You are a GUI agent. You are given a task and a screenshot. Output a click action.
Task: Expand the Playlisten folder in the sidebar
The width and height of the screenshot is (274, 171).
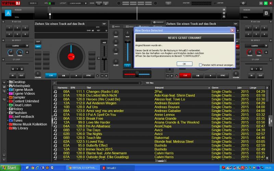pos(8,113)
